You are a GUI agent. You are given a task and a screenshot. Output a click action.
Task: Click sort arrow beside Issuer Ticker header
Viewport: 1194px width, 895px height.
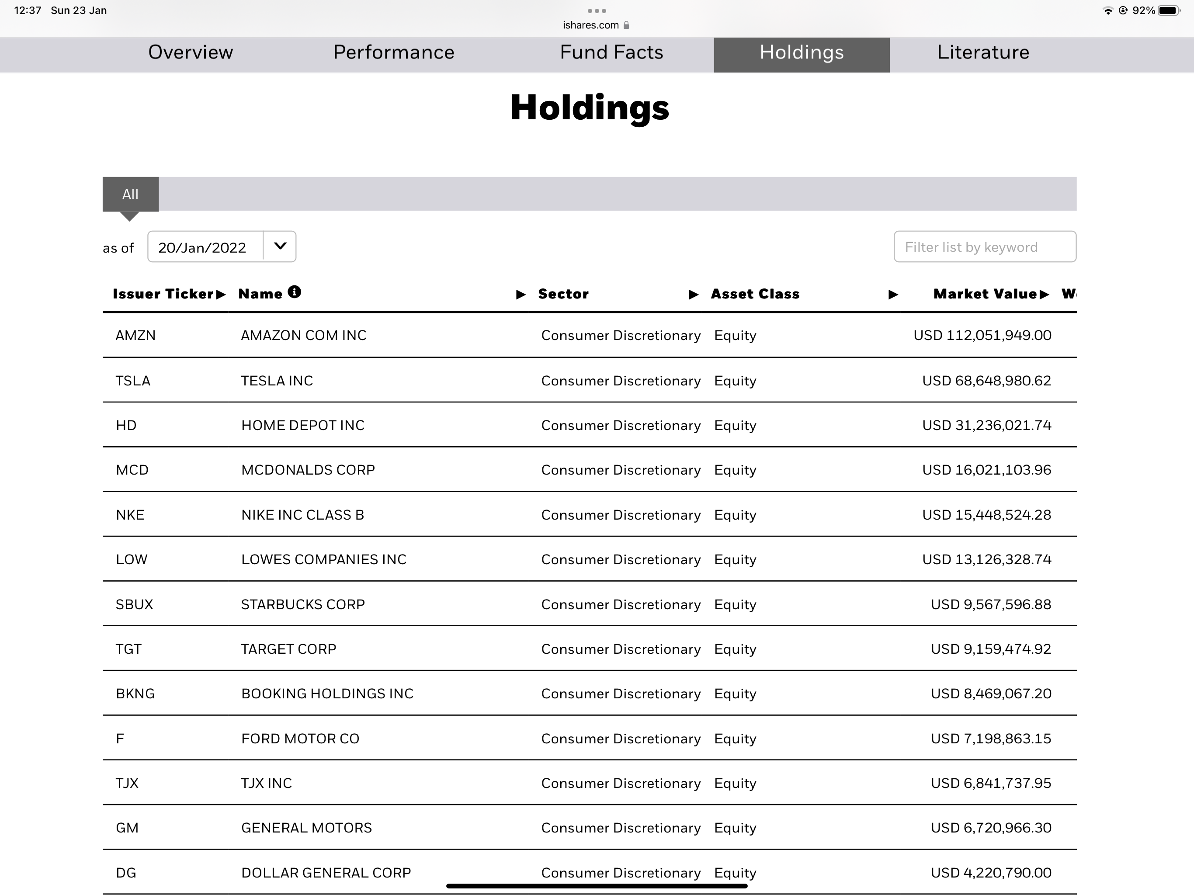coord(220,294)
